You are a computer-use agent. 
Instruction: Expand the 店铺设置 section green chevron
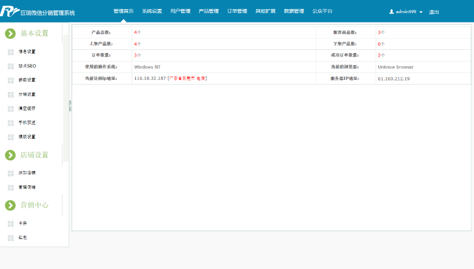pyautogui.click(x=11, y=155)
